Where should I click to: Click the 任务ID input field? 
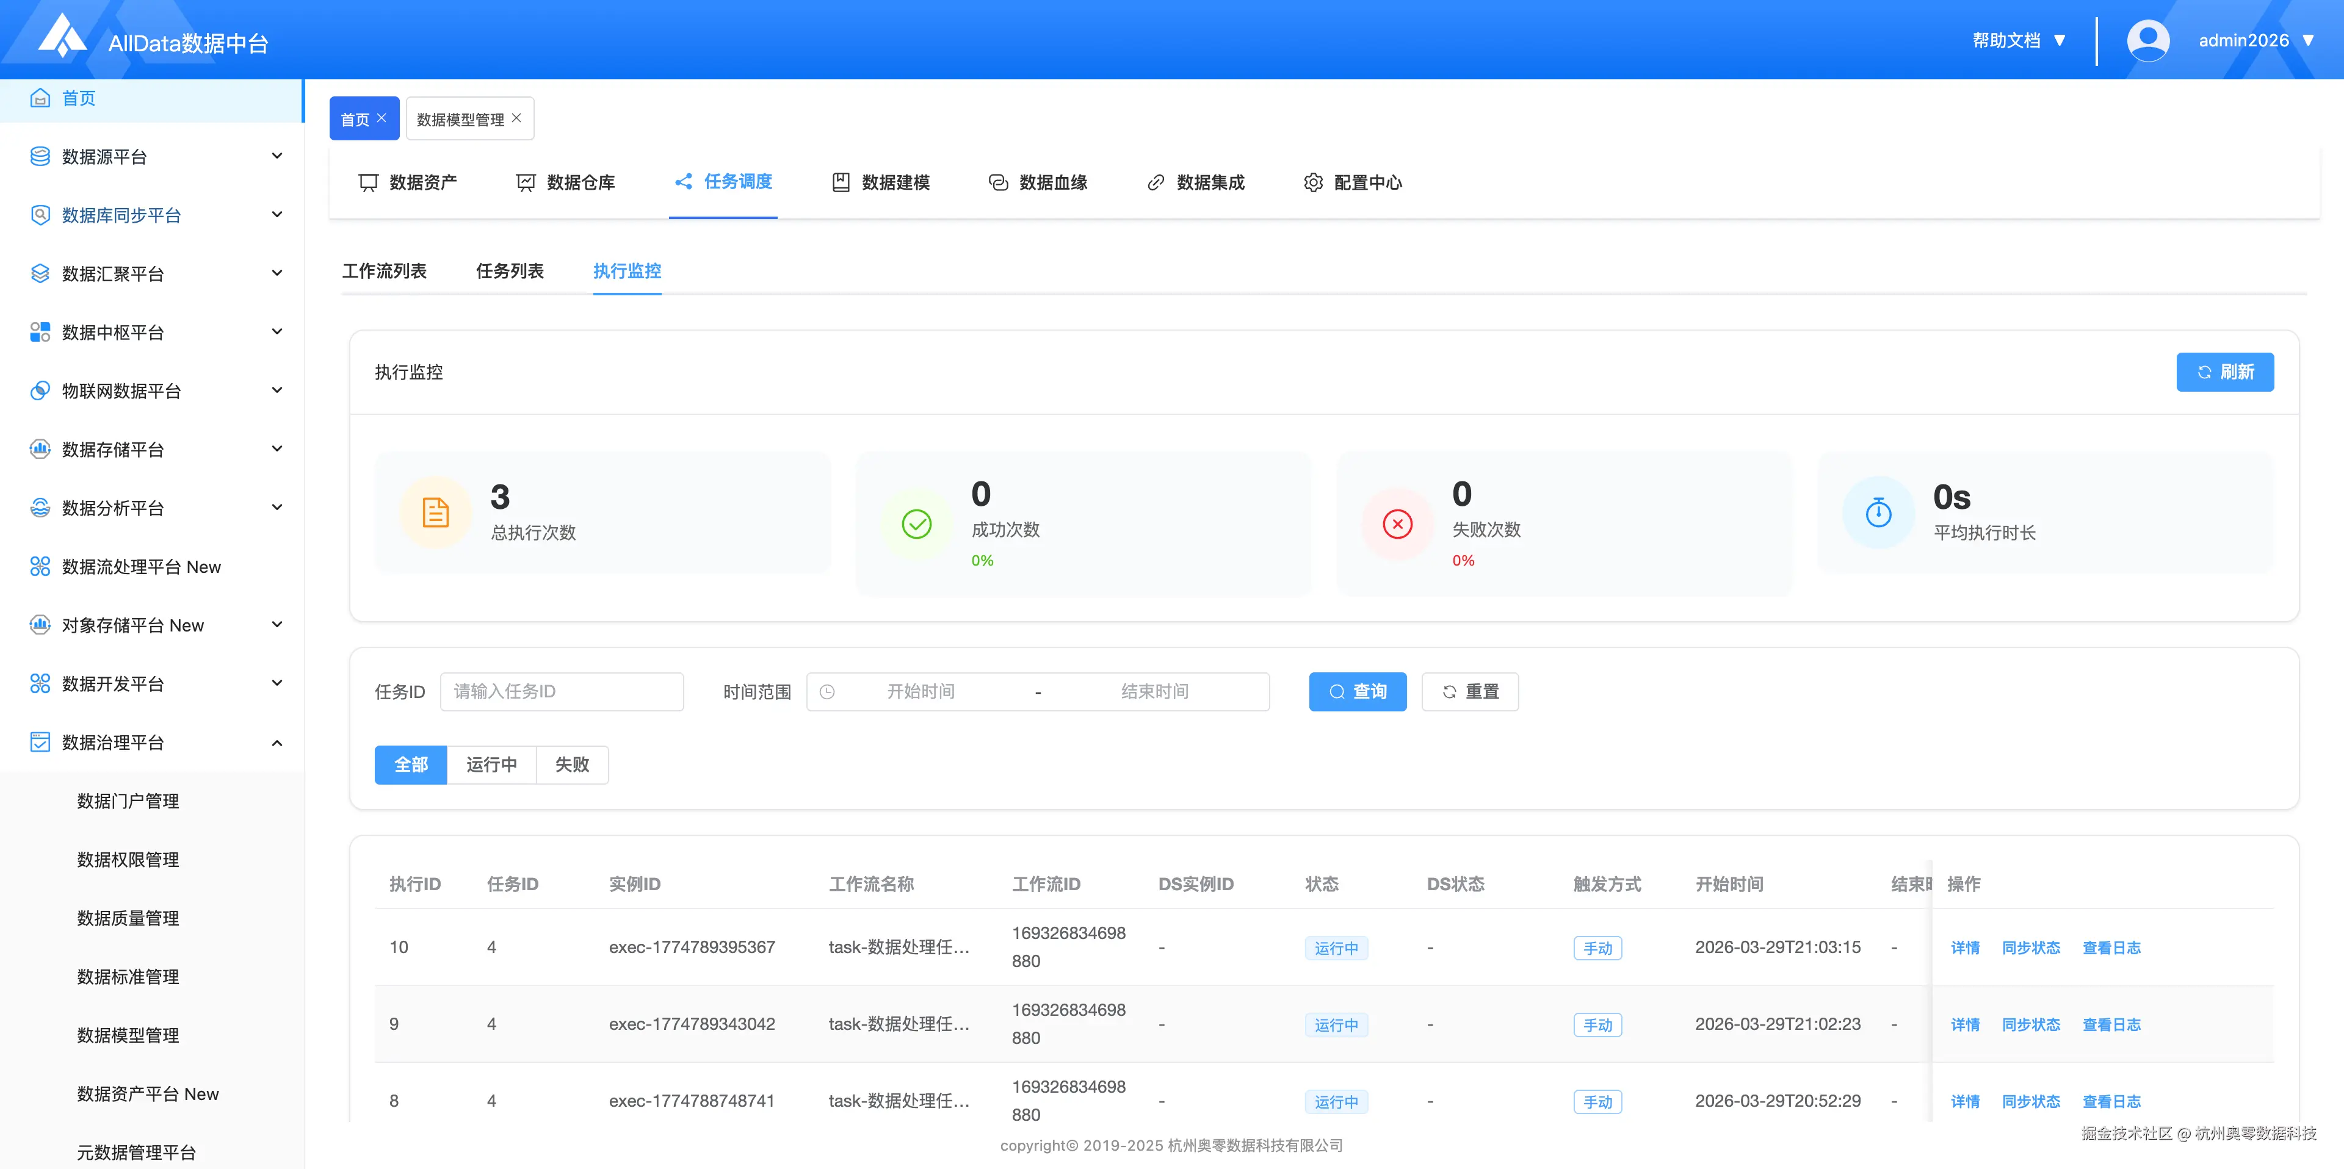point(562,691)
